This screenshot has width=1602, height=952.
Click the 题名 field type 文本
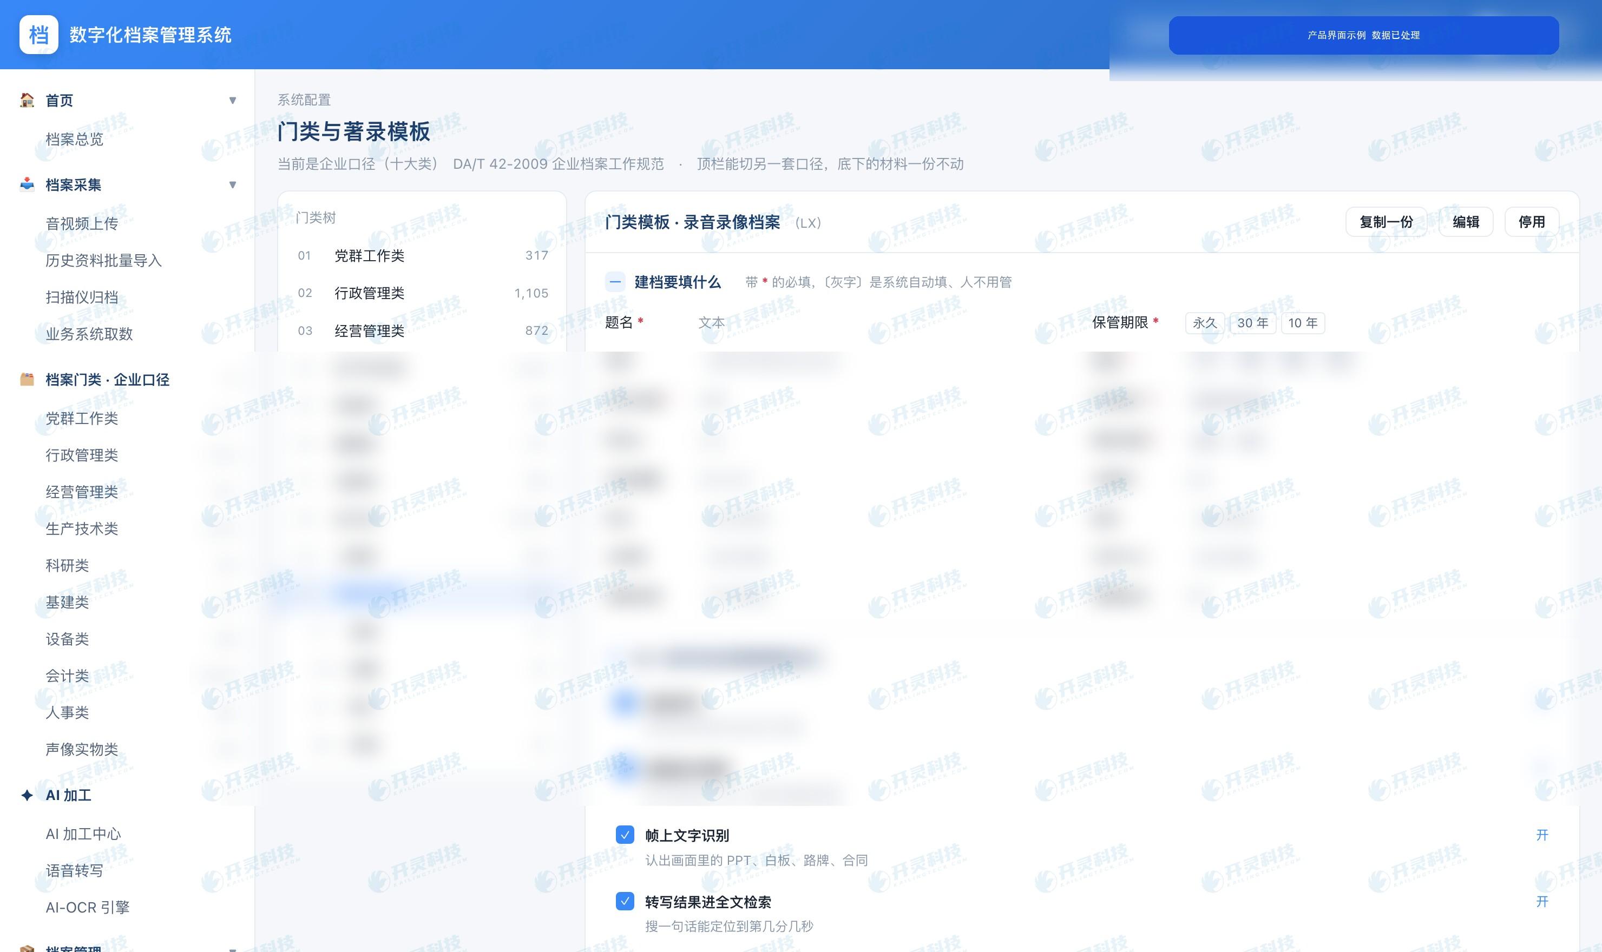pos(711,323)
